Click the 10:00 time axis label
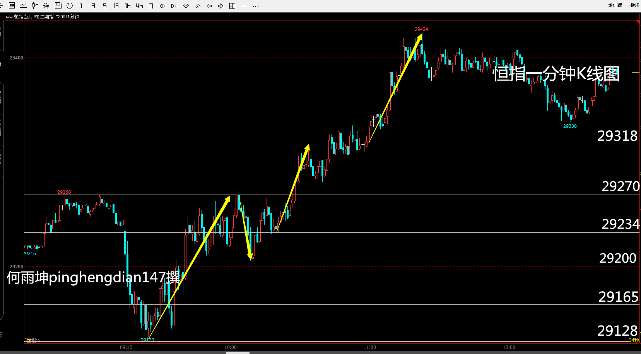641x354 pixels. click(x=231, y=347)
